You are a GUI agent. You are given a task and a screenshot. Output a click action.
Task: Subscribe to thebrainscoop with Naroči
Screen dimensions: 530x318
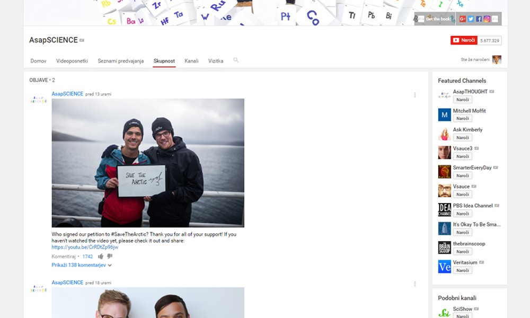click(x=462, y=251)
